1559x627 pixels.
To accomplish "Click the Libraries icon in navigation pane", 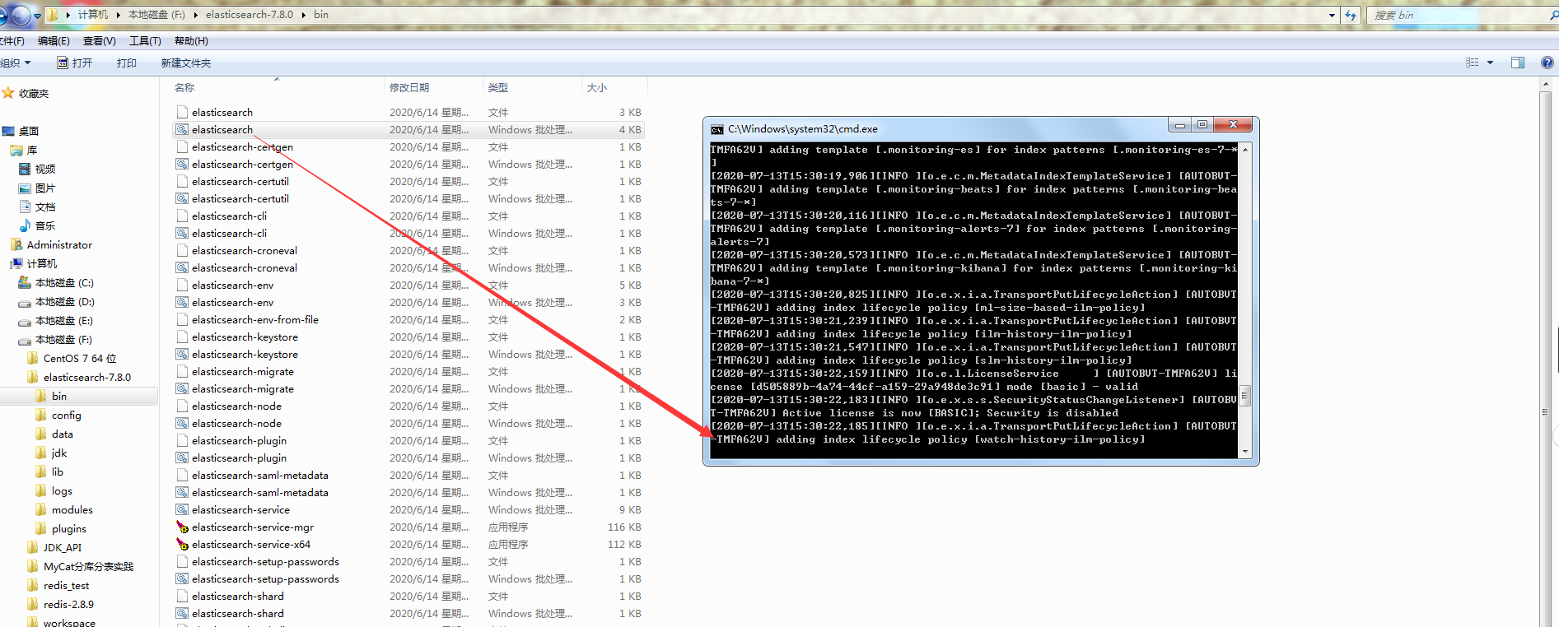I will (x=16, y=150).
